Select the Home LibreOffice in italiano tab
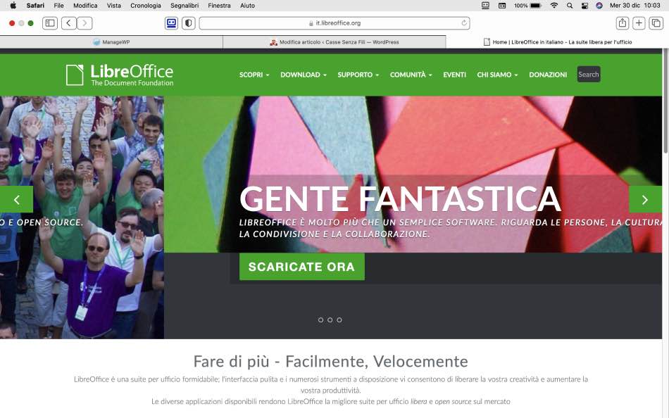This screenshot has height=418, width=669. tap(557, 42)
